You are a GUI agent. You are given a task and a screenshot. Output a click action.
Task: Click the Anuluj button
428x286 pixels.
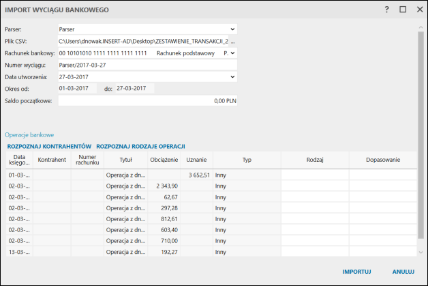point(403,272)
